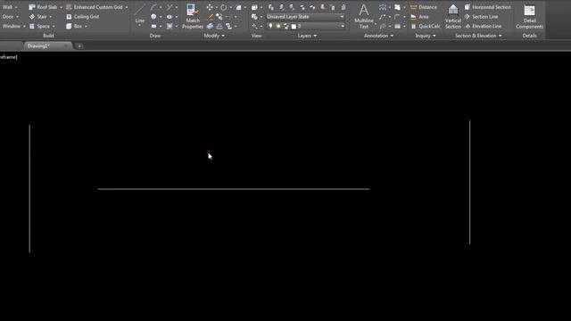
Task: Click the Area inquiry icon
Action: [413, 17]
